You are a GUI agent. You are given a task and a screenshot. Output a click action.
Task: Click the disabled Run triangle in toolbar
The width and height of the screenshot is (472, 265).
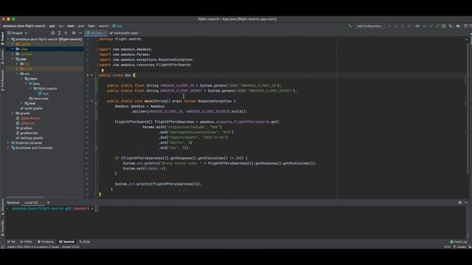[390, 26]
